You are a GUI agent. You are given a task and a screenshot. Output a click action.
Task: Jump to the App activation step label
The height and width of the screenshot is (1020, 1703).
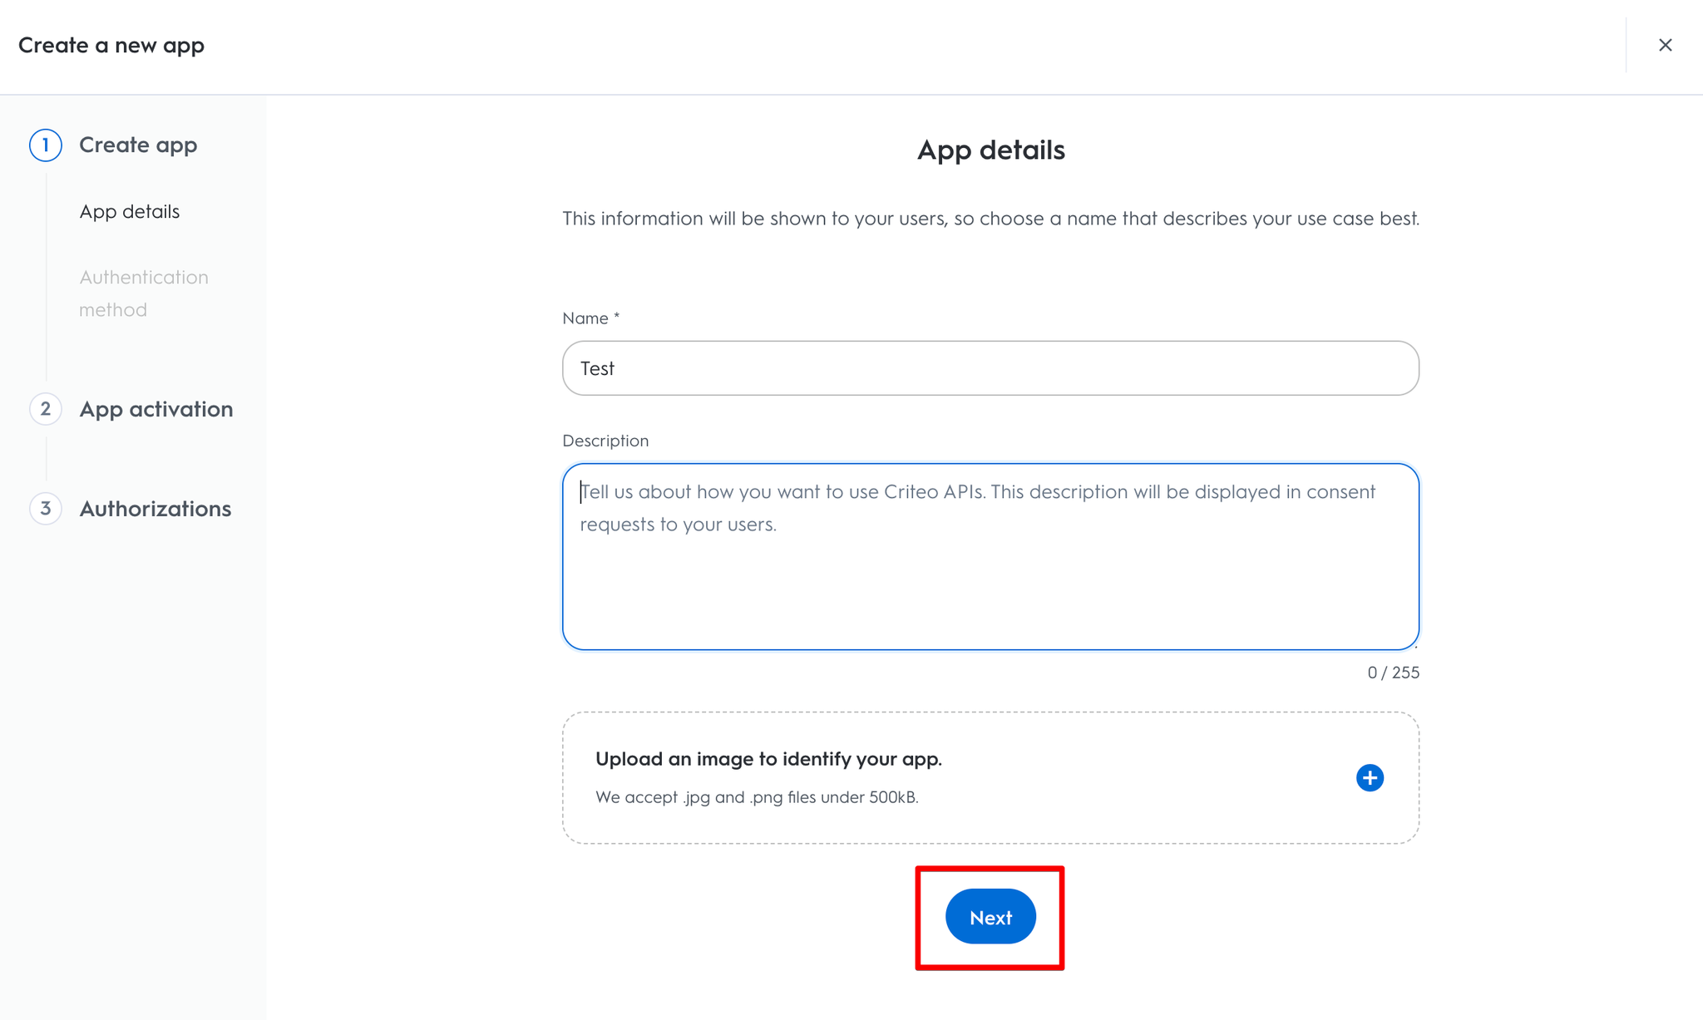coord(155,409)
